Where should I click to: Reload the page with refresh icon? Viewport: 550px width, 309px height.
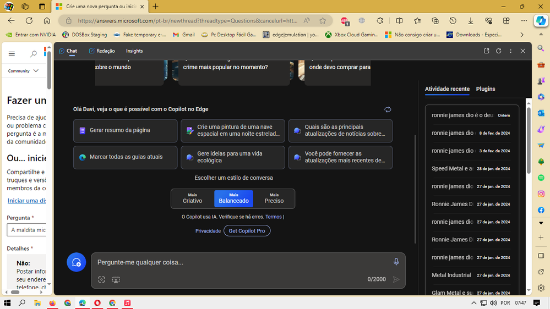pos(29,21)
